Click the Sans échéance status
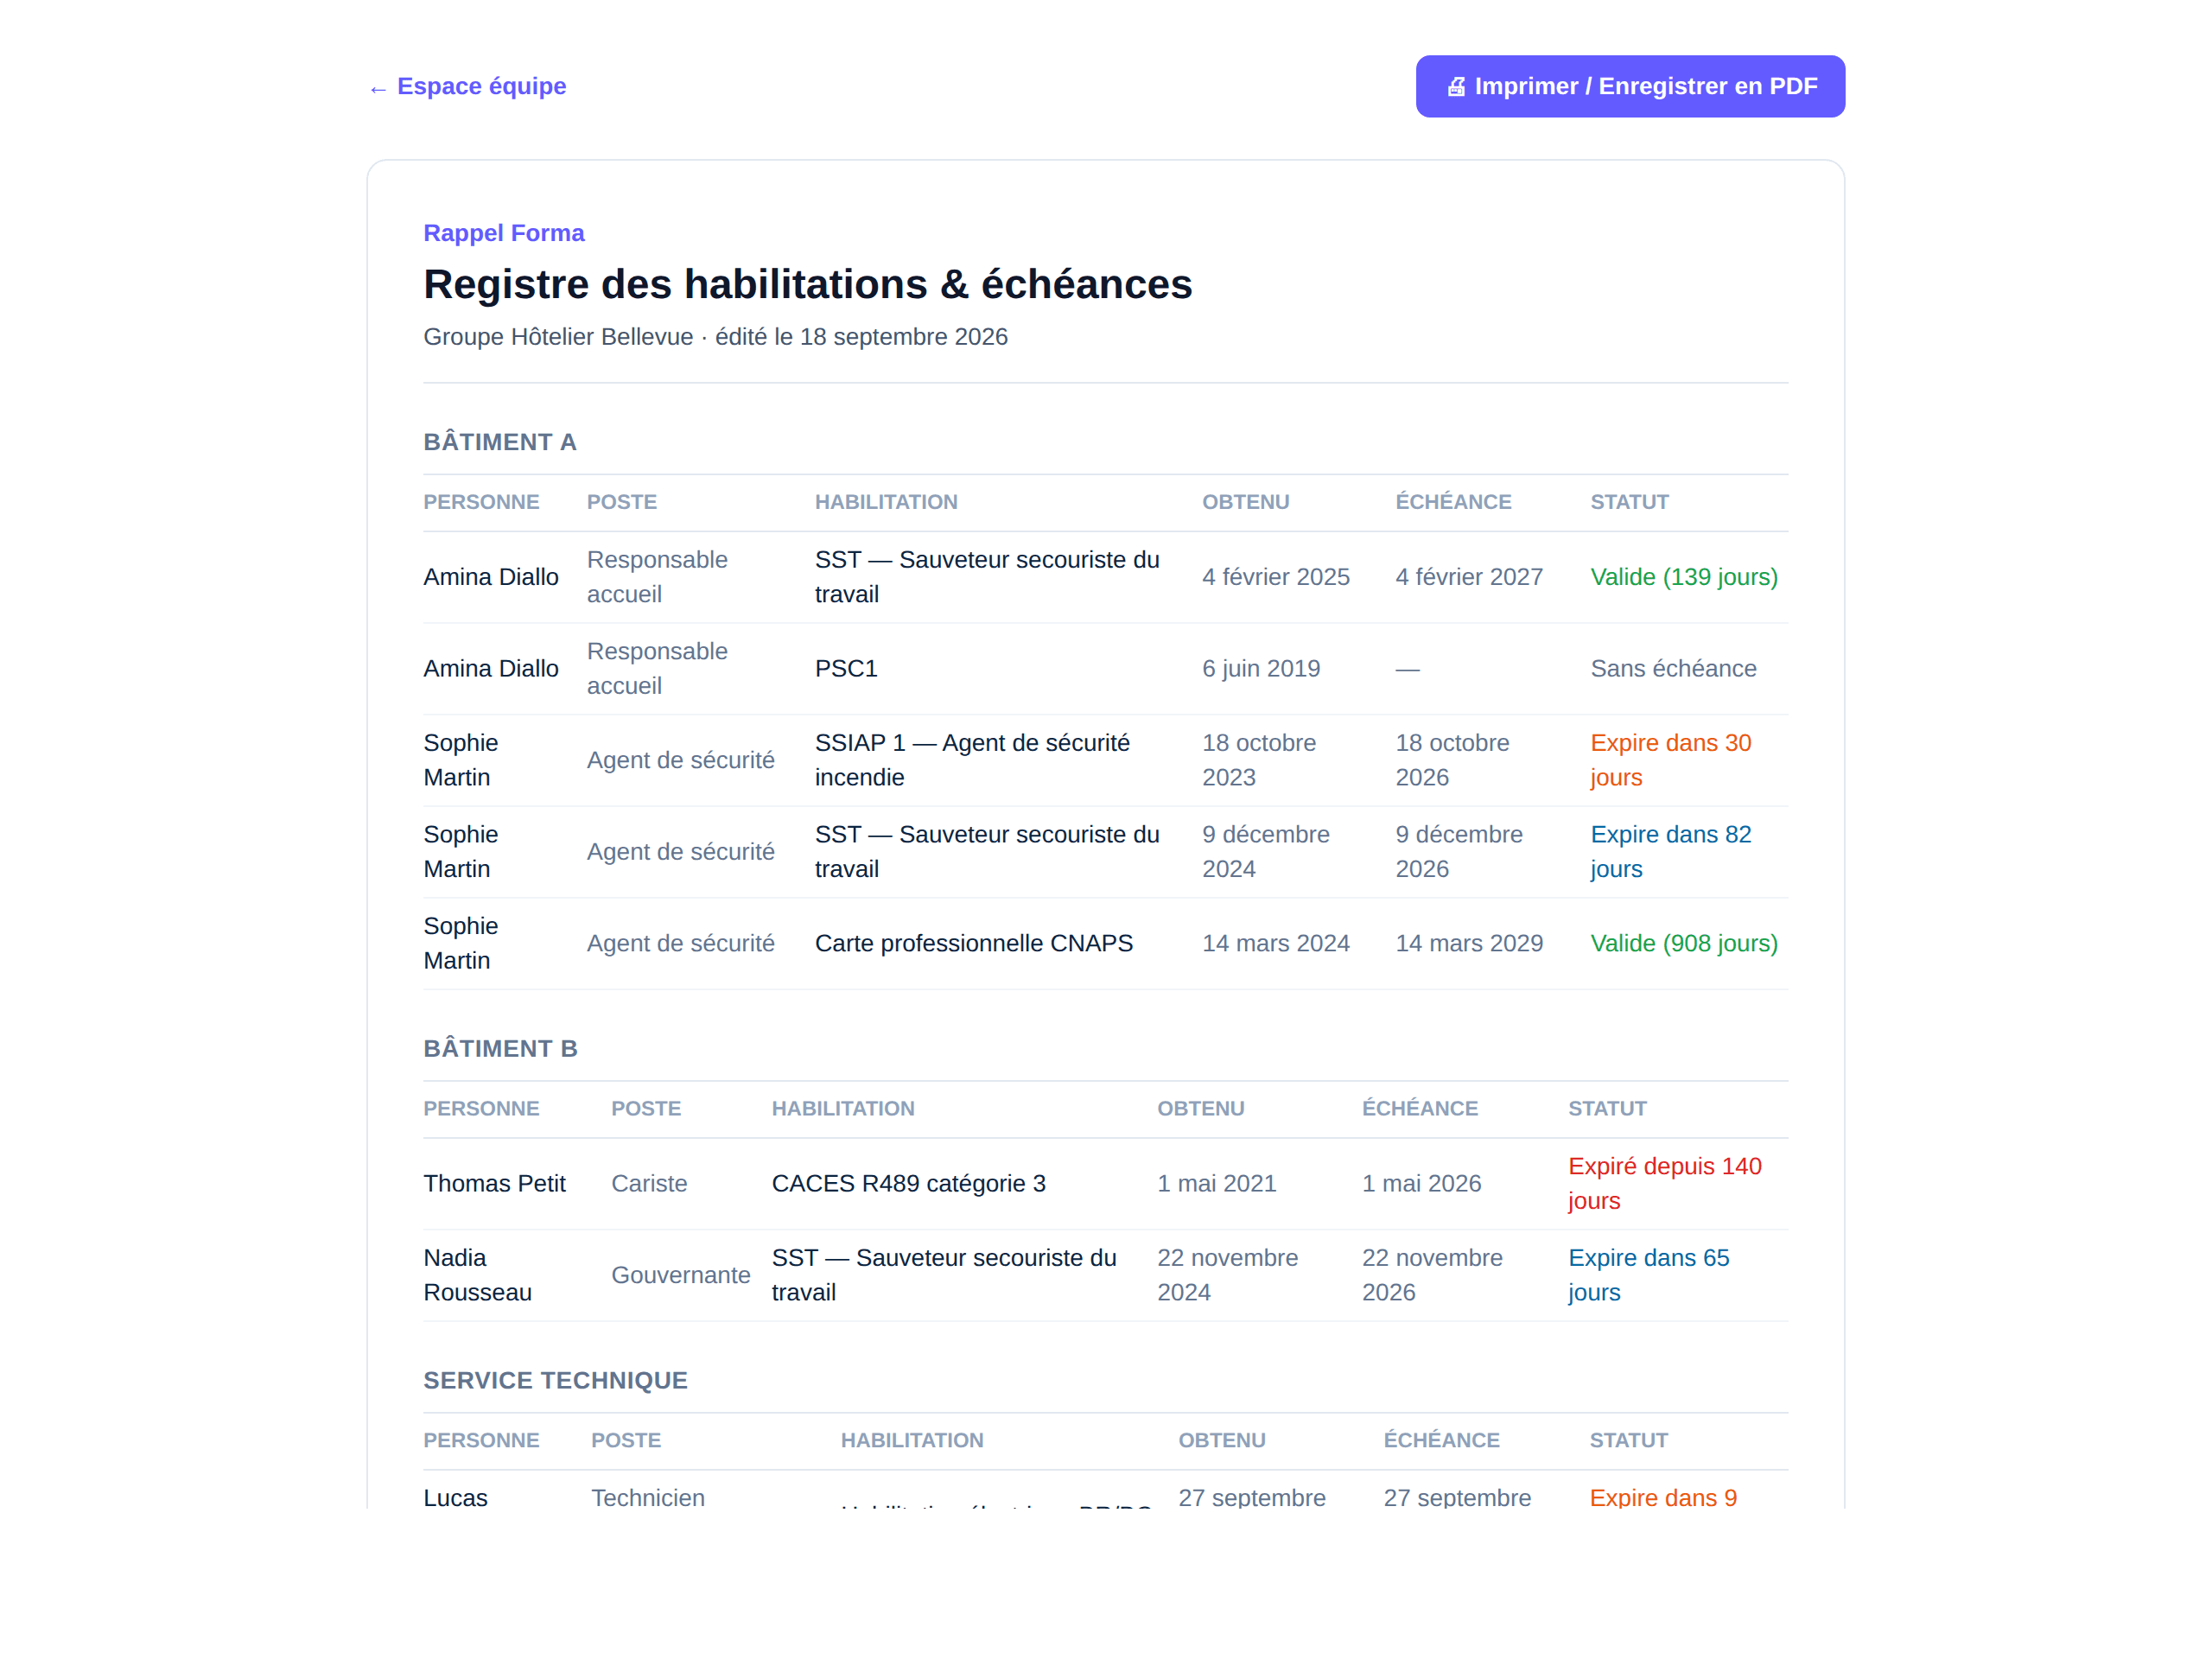Viewport: 2212px width, 1659px height. pos(1673,669)
